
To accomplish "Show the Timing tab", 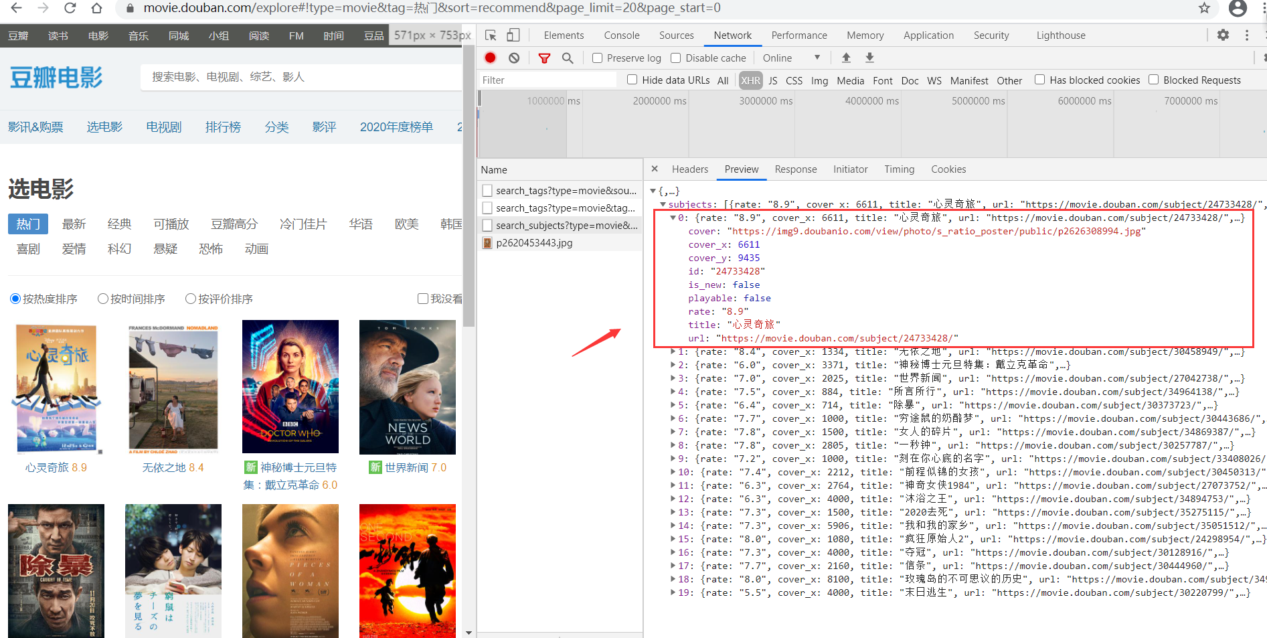I will click(x=899, y=169).
